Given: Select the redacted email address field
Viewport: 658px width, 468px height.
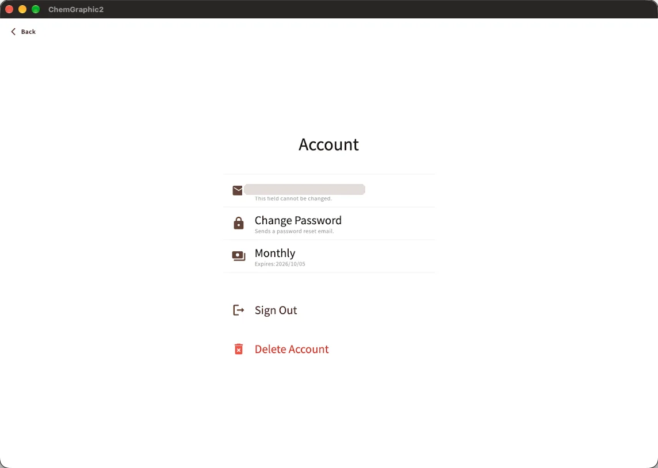Looking at the screenshot, I should pyautogui.click(x=304, y=190).
